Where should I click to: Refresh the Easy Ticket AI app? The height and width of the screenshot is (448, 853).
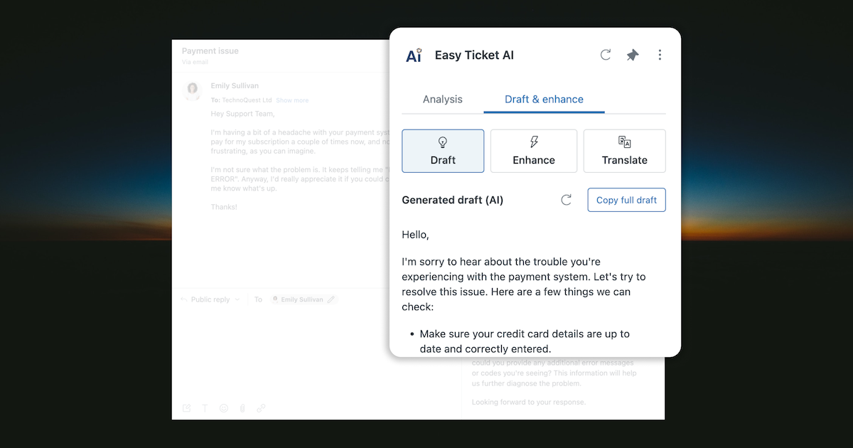(605, 54)
